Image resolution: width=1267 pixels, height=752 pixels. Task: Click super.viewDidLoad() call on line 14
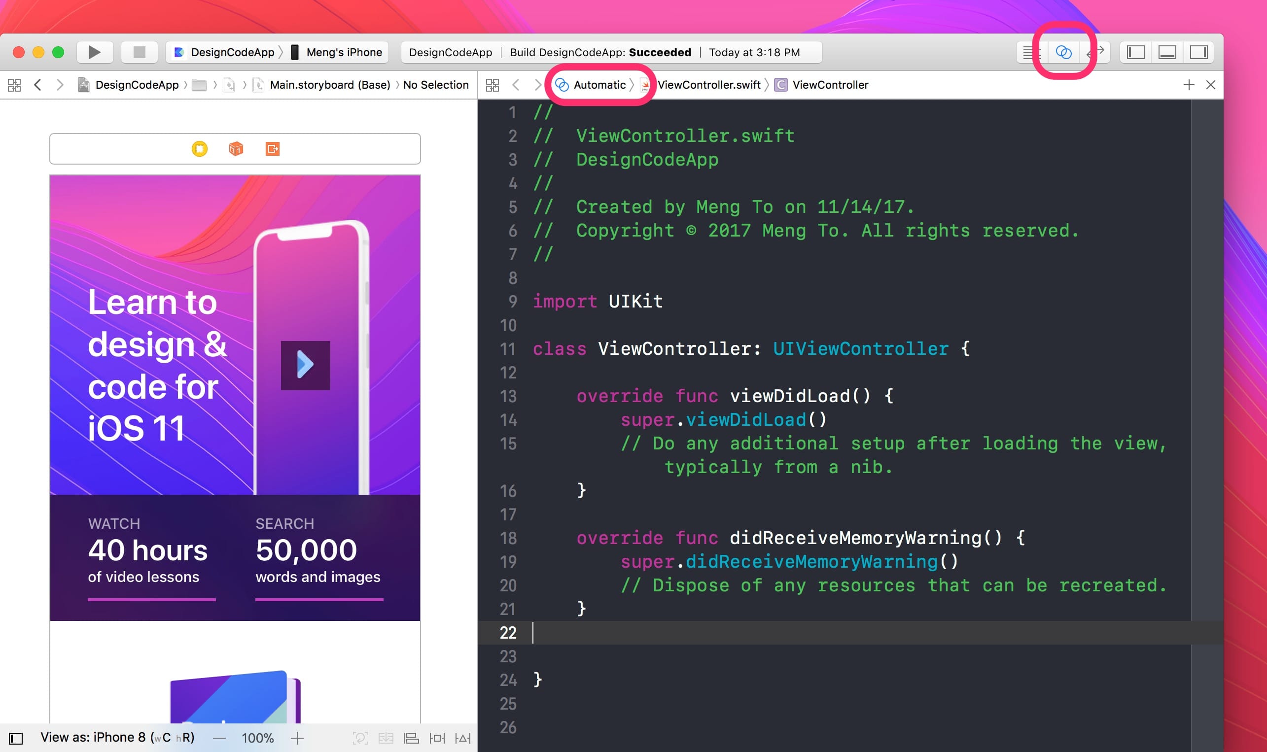click(x=724, y=420)
